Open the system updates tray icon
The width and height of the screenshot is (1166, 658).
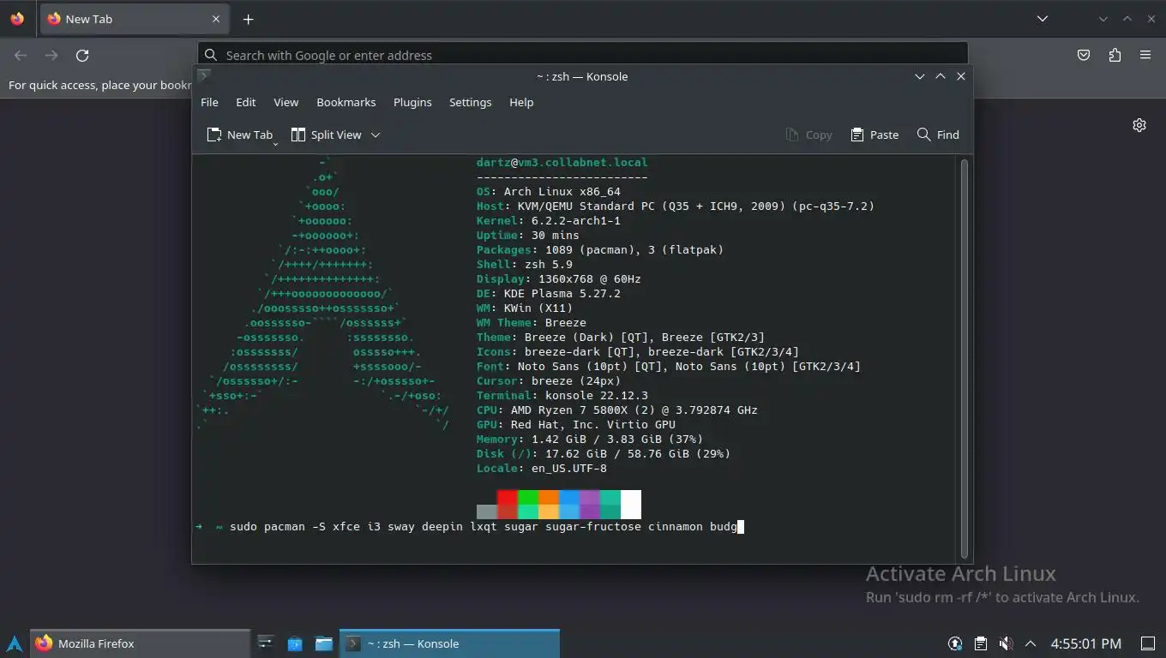coord(955,643)
